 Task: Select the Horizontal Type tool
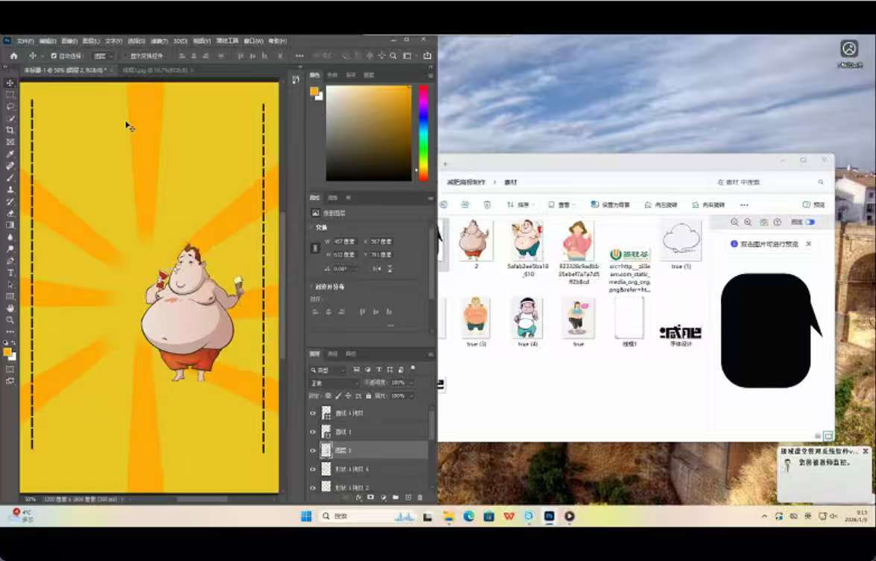pos(10,273)
